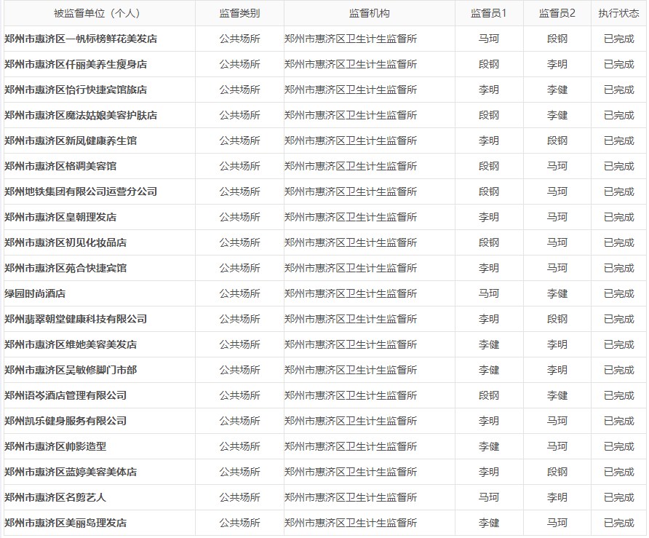Click 李健 in the 美丽岛理发店 row
The image size is (649, 538).
[x=489, y=523]
